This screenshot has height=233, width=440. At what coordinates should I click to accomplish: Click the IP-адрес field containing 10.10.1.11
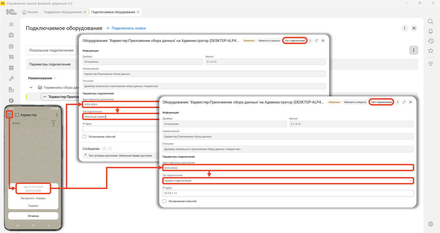(x=288, y=193)
